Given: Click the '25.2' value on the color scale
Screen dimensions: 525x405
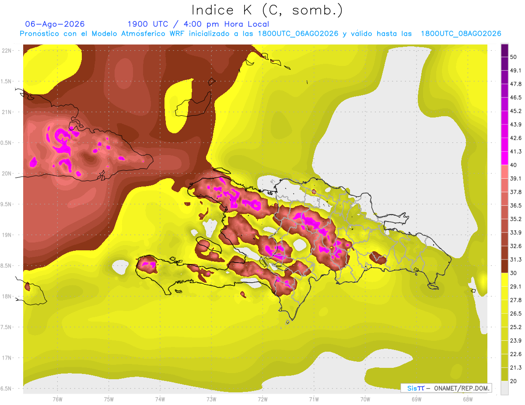Looking at the screenshot, I should (x=516, y=327).
